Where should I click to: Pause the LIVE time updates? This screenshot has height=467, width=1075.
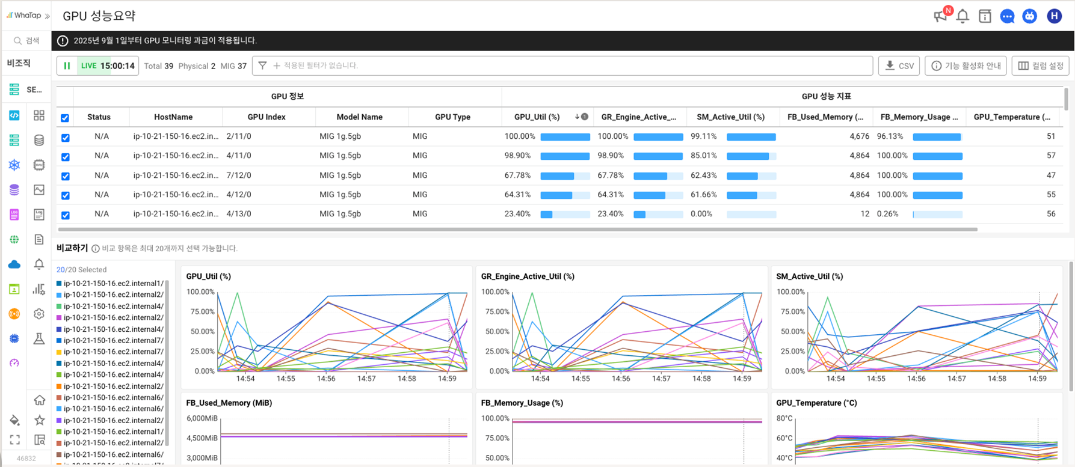tap(67, 66)
